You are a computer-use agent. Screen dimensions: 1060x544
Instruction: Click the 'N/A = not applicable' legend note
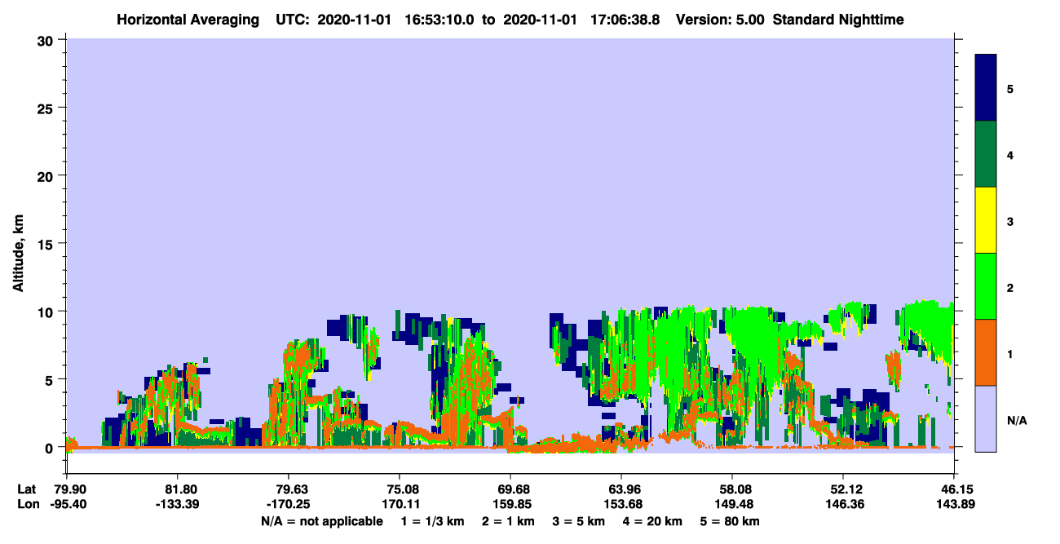[x=322, y=521]
